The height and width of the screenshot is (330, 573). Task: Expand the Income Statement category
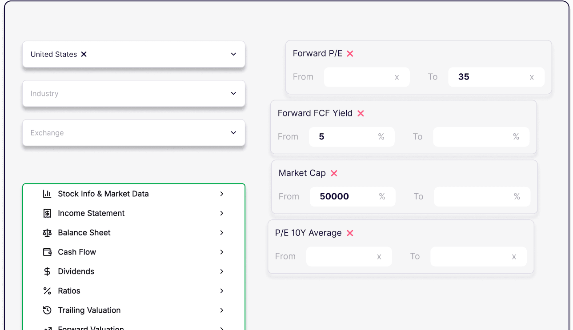point(134,213)
